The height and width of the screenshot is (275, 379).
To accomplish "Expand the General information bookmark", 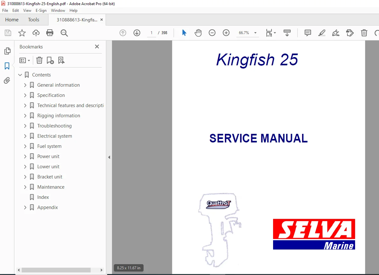I will (25, 85).
